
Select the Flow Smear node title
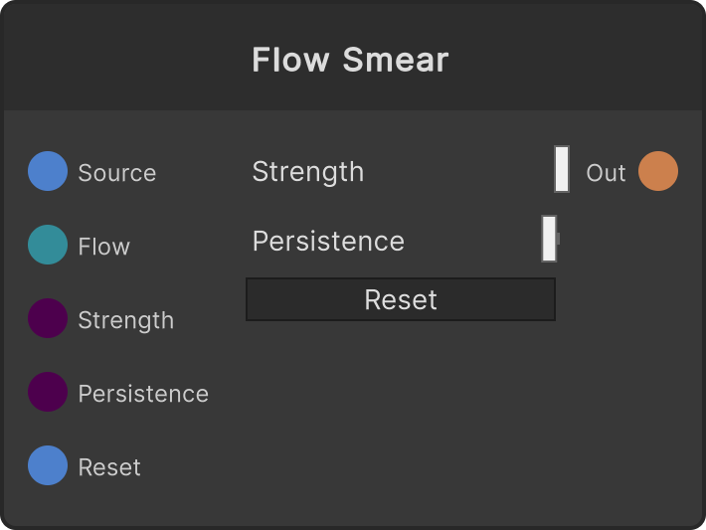click(x=350, y=60)
